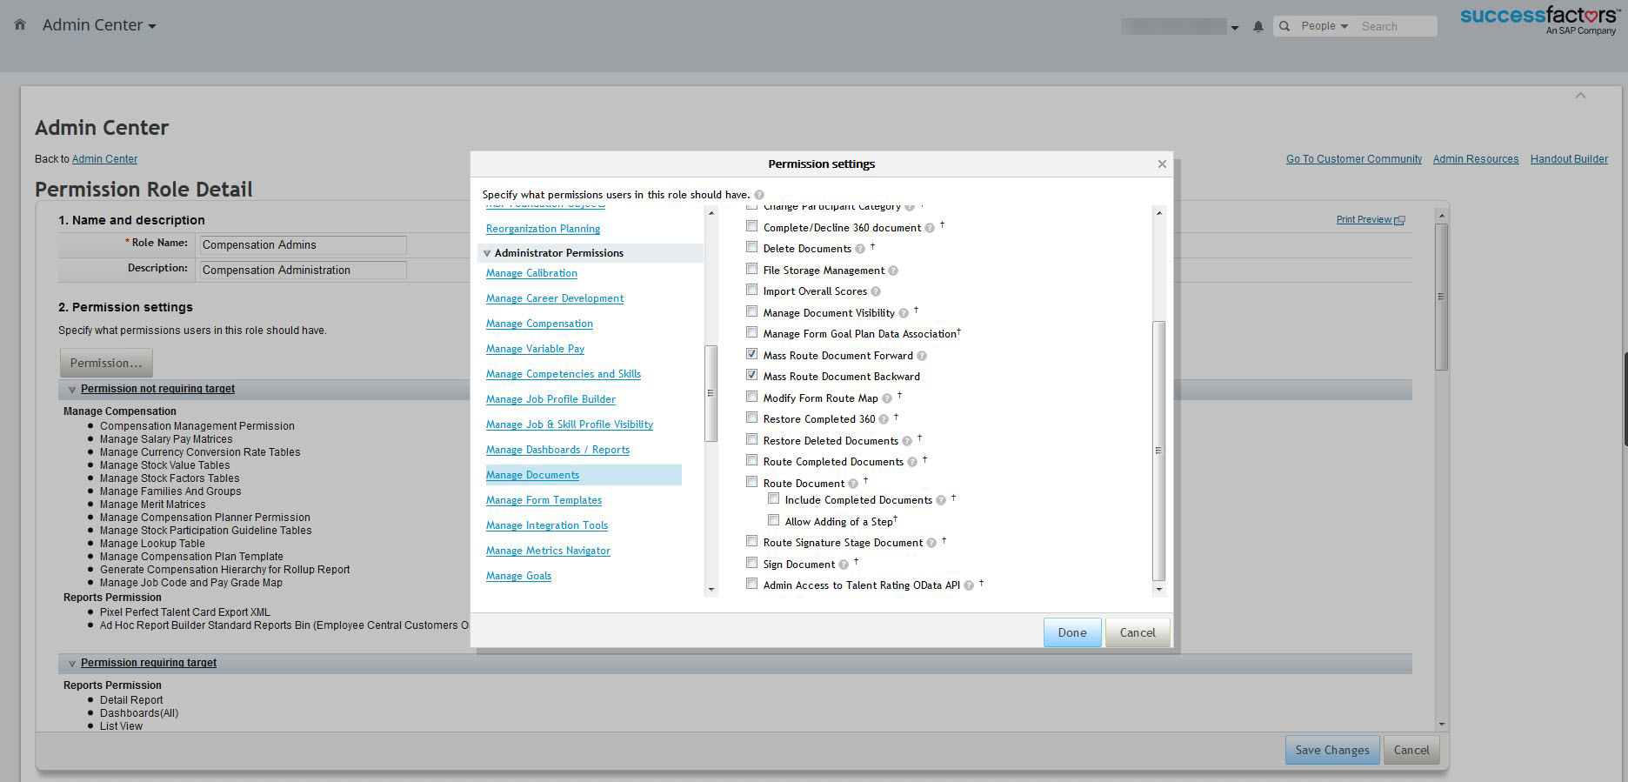The image size is (1628, 782).
Task: Click the Role Name input field
Action: click(x=303, y=245)
